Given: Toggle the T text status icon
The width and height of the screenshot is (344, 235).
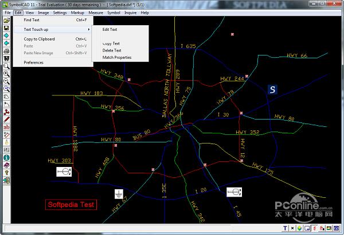Looking at the screenshot, I should [285, 228].
